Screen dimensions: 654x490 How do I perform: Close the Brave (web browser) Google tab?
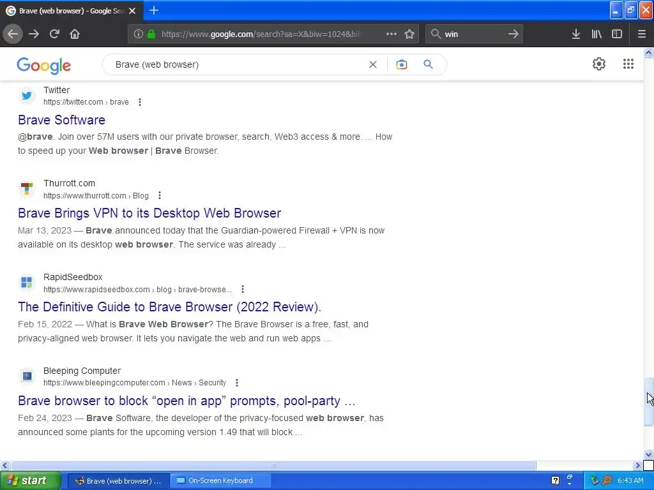tap(132, 11)
